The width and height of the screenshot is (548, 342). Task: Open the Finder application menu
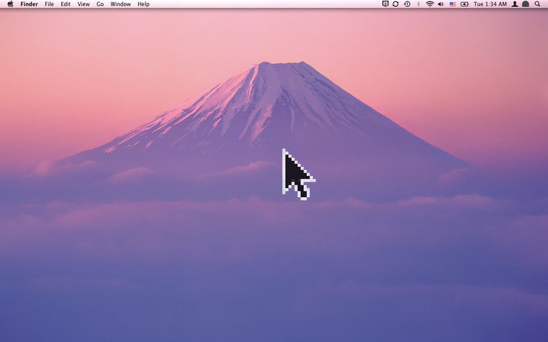(x=29, y=4)
